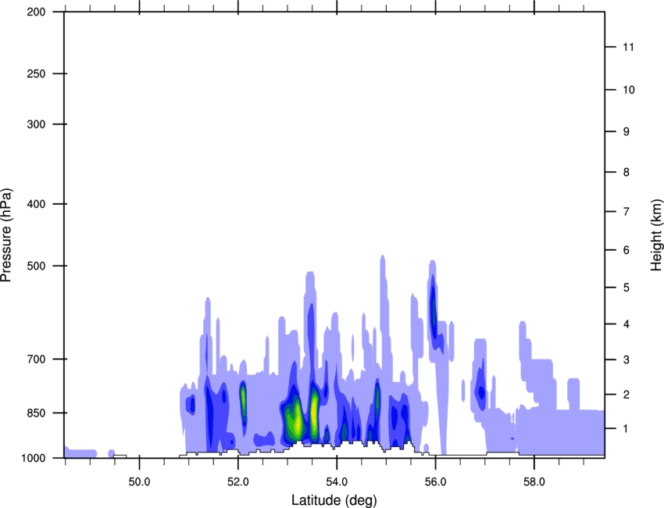Pick the 2 km height label
This screenshot has width=664, height=508.
[x=626, y=395]
